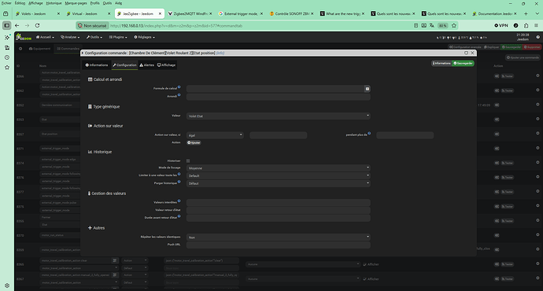Click the red Supprimer button on the background page
This screenshot has width=543, height=291.
(x=532, y=47)
